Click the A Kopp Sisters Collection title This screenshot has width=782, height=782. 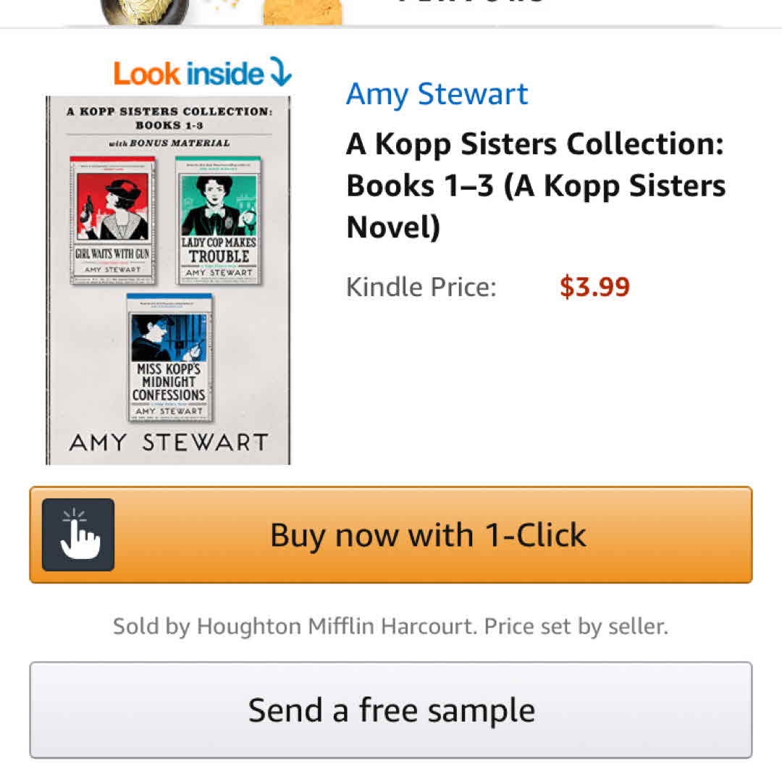pos(535,185)
